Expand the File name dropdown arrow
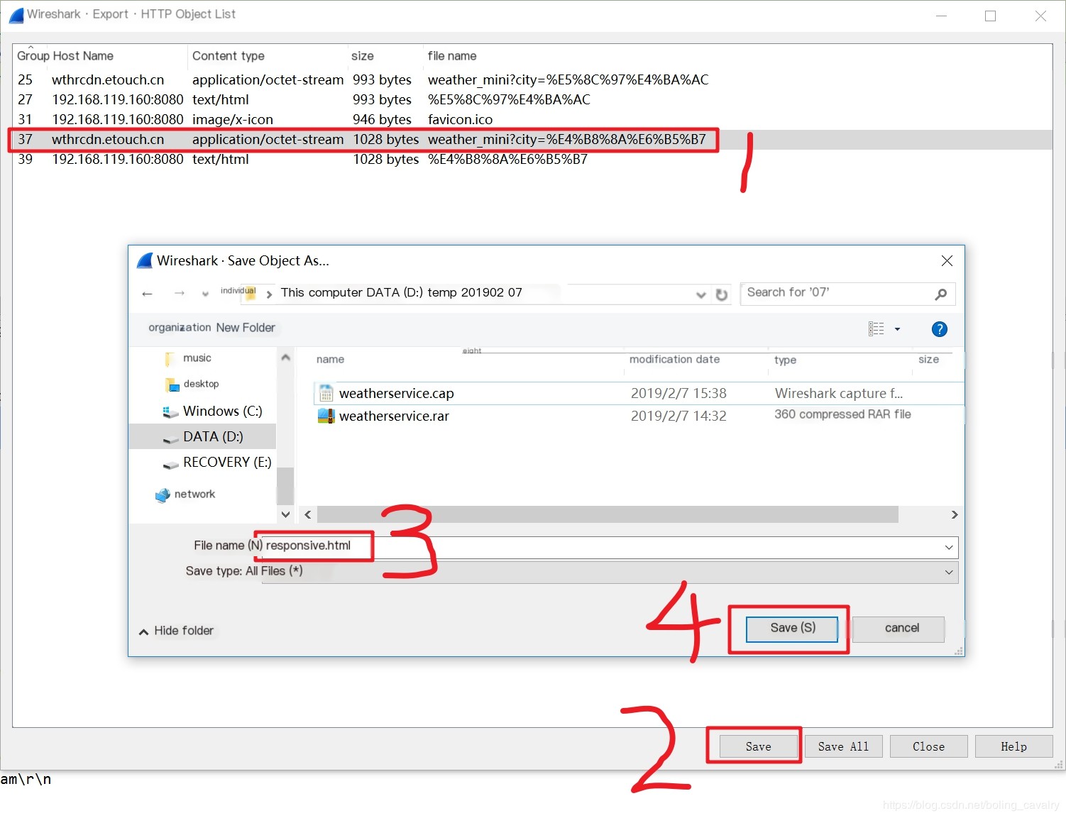The width and height of the screenshot is (1066, 818). pos(949,547)
